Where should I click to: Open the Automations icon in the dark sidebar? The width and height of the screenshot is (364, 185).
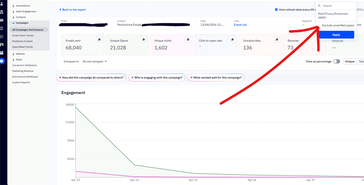pos(1,12)
